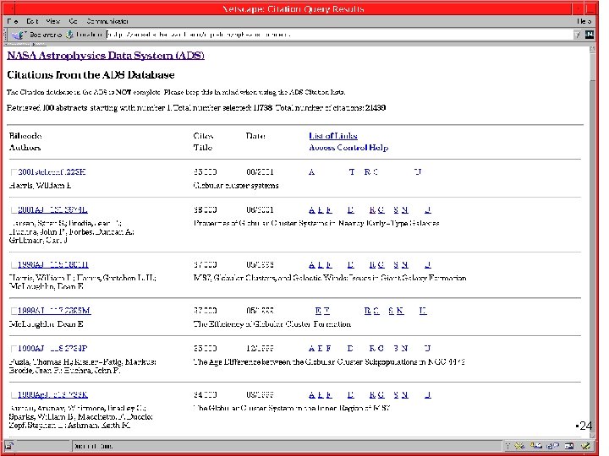Open the Address Book icon in component bar
Screen dimensions: 609x456
569,446
